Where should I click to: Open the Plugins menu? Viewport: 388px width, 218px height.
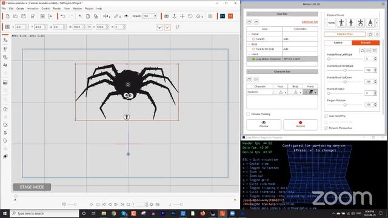point(89,8)
